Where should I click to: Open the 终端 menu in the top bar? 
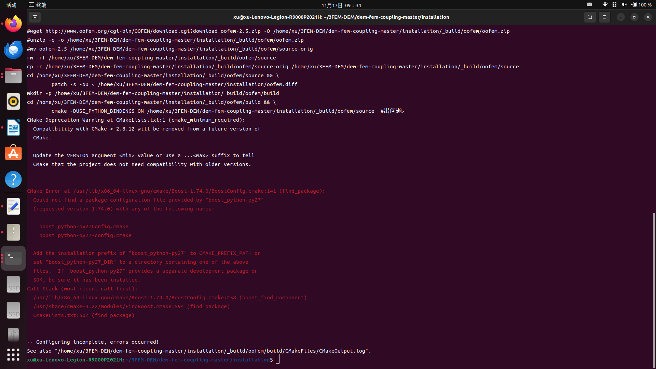coord(37,5)
